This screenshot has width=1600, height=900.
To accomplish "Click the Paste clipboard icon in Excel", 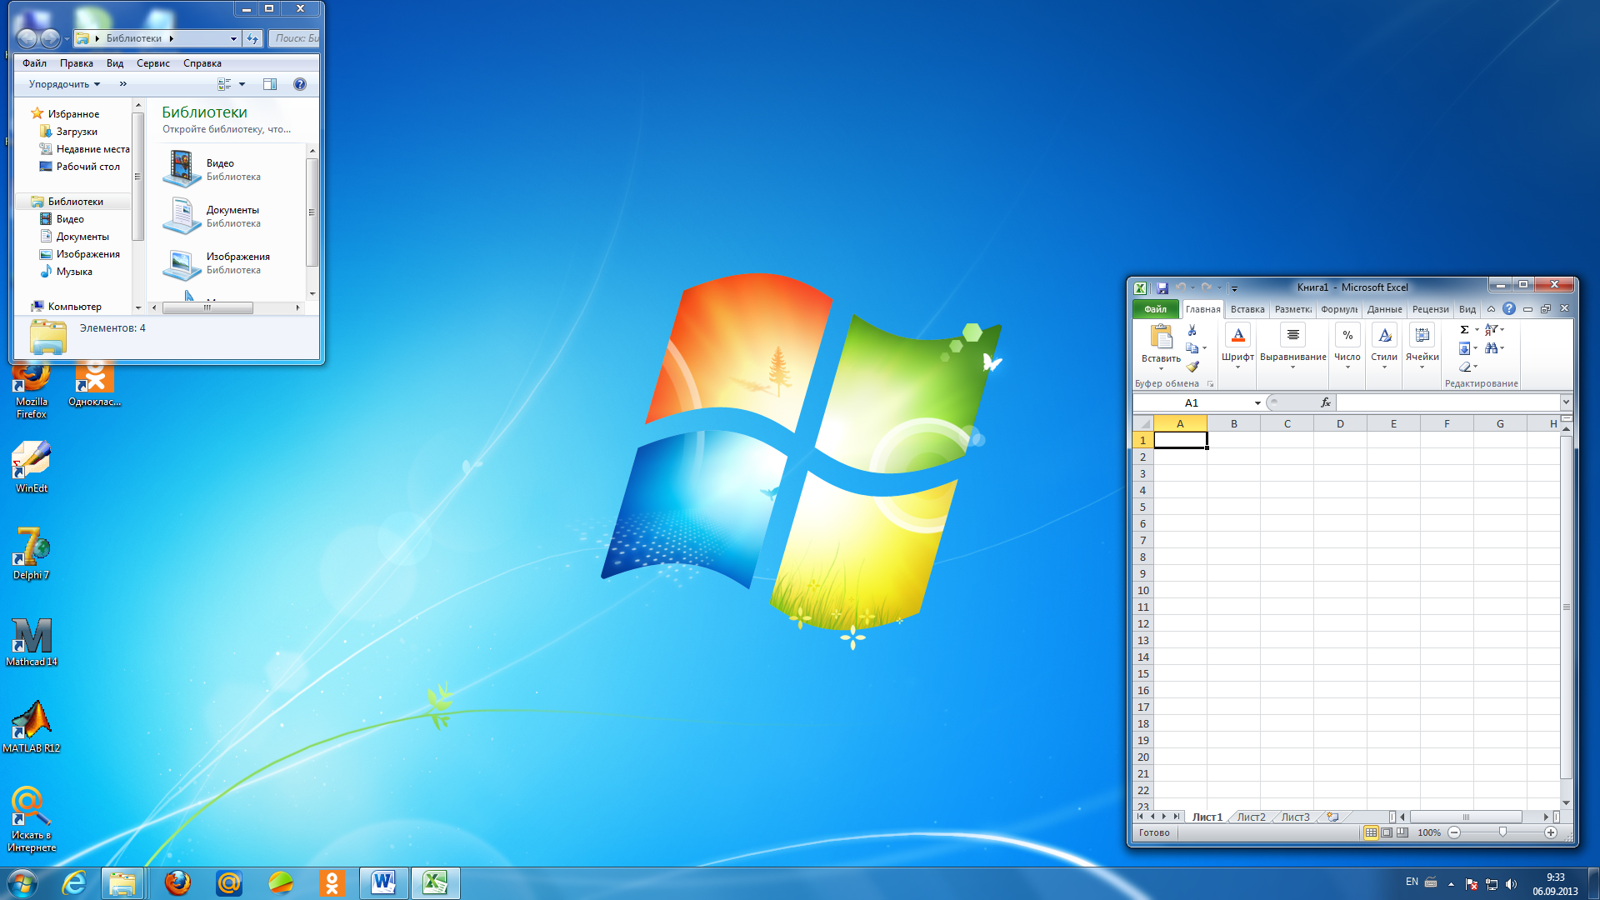I will (x=1161, y=336).
